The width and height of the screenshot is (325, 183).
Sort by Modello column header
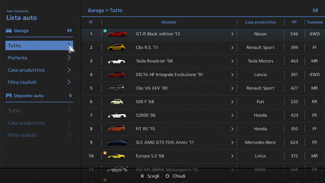coord(169,22)
